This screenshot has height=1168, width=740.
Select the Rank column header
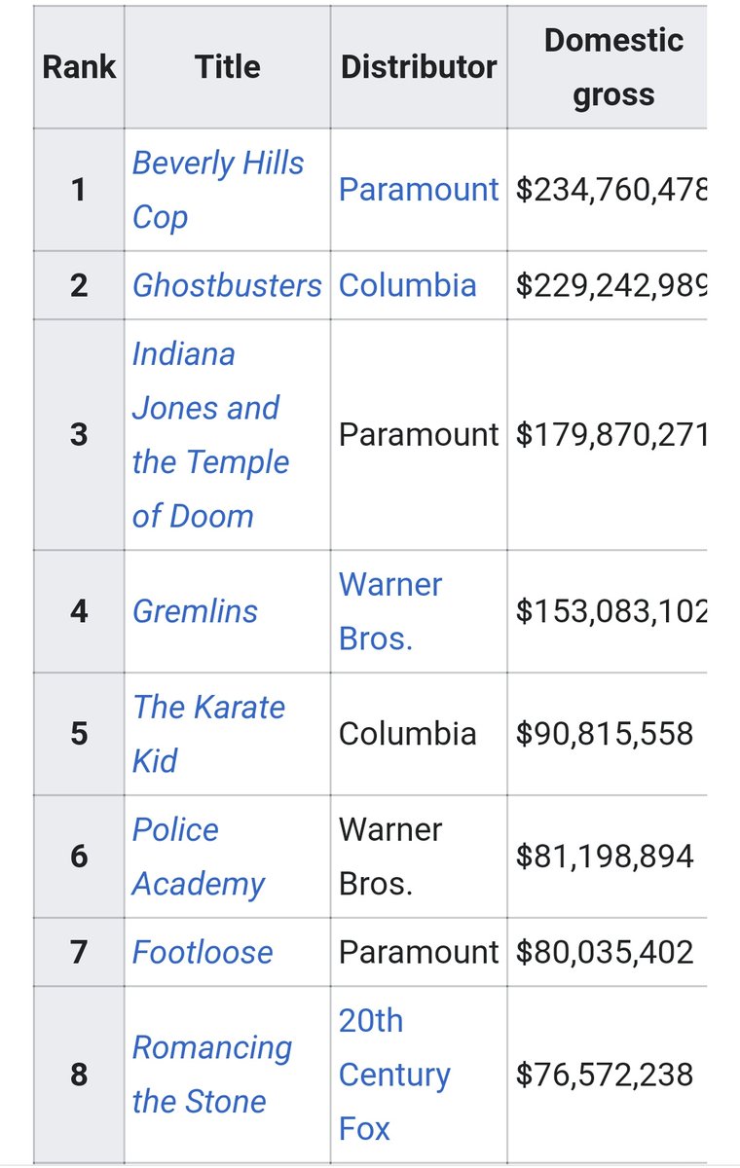[x=79, y=67]
